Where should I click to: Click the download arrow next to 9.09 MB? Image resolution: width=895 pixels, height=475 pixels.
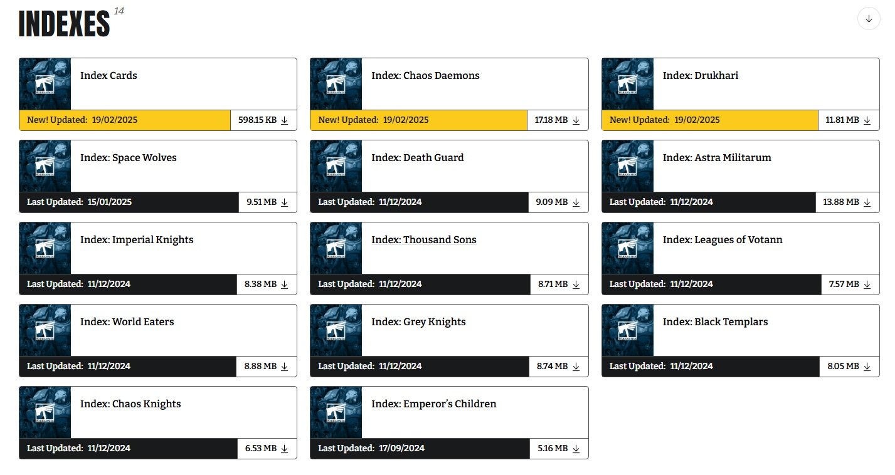pyautogui.click(x=576, y=202)
